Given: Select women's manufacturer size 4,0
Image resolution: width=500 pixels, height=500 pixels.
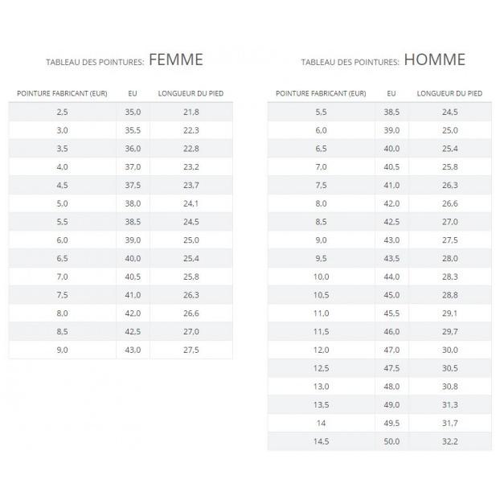Looking at the screenshot, I should tap(62, 166).
